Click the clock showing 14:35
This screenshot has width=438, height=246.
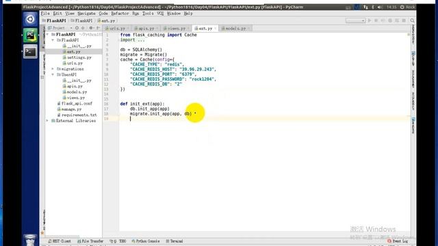pyautogui.click(x=391, y=8)
